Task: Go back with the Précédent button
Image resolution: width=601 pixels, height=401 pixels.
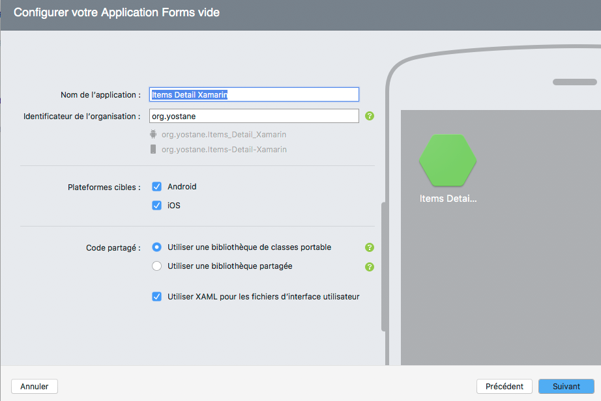Action: (x=505, y=387)
